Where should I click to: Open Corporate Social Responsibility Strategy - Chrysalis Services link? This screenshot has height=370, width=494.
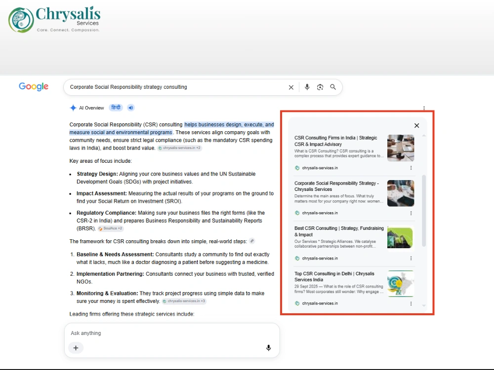(x=336, y=186)
